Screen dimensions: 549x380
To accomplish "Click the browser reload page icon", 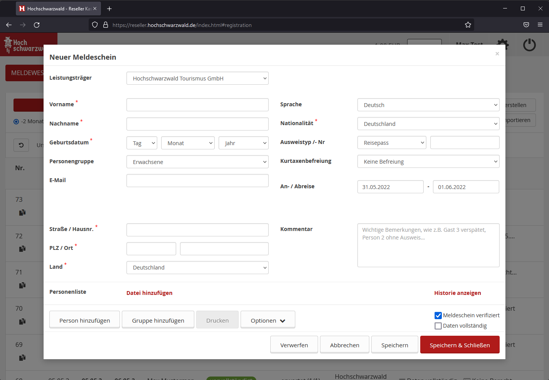I will pyautogui.click(x=37, y=25).
